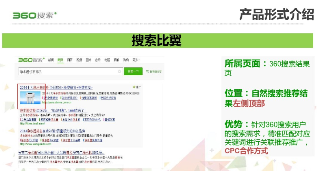Screen dimensions: 318x174
Task: Go to the 地图 tab
Action: point(107,60)
